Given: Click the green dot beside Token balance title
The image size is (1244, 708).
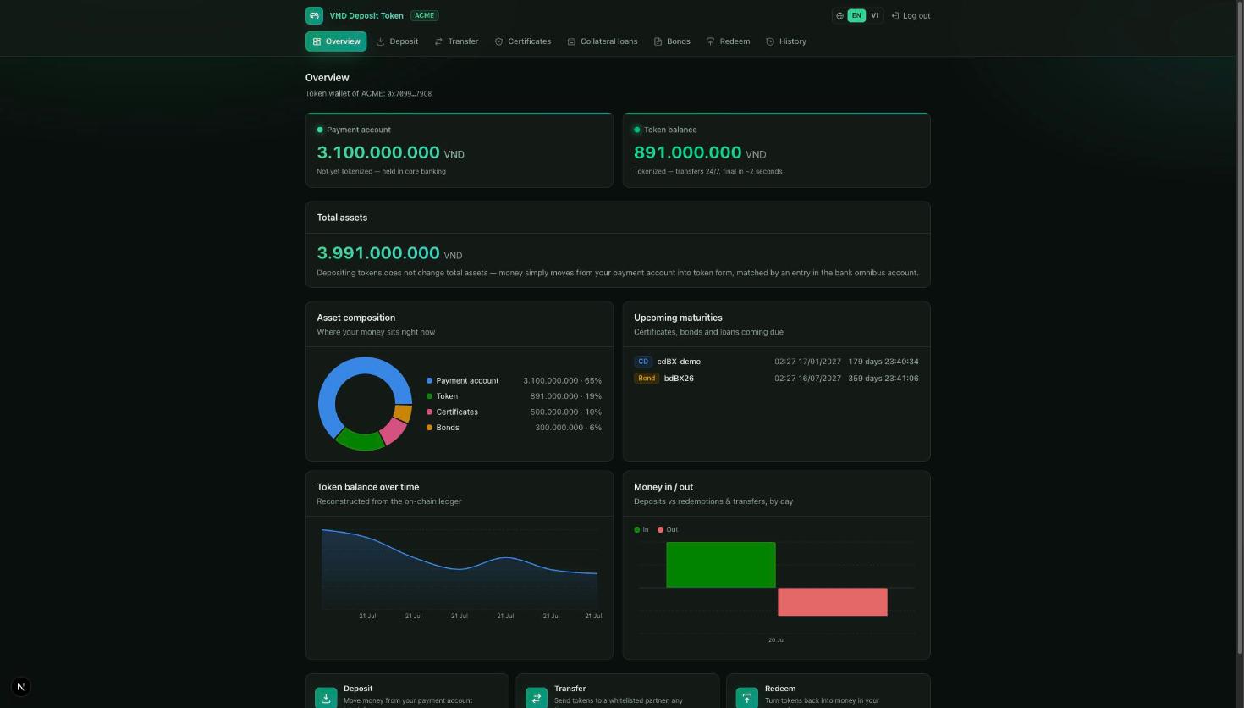Looking at the screenshot, I should [637, 130].
